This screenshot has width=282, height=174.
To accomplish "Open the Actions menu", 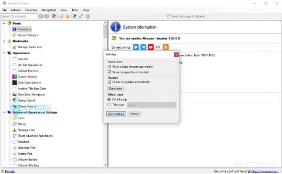I will (16, 10).
